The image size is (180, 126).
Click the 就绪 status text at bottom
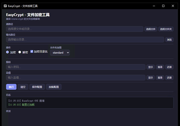pyautogui.click(x=8, y=111)
